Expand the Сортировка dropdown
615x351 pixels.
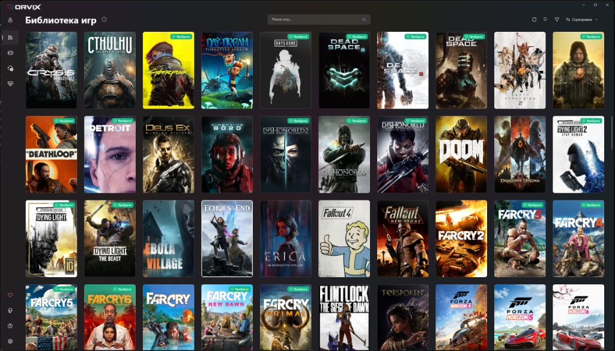[x=581, y=20]
